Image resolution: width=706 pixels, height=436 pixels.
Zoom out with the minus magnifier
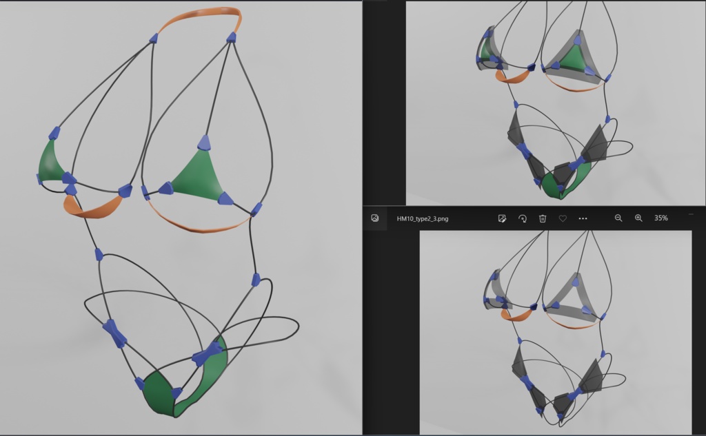click(618, 218)
